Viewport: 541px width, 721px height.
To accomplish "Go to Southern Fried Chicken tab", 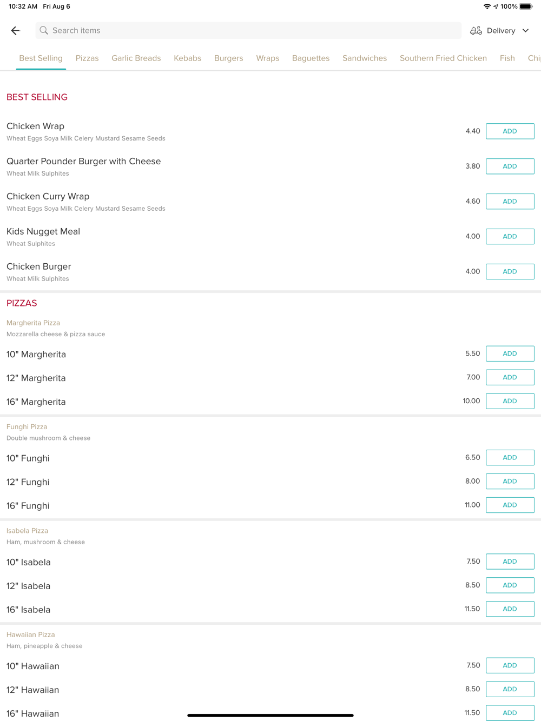I will (443, 58).
